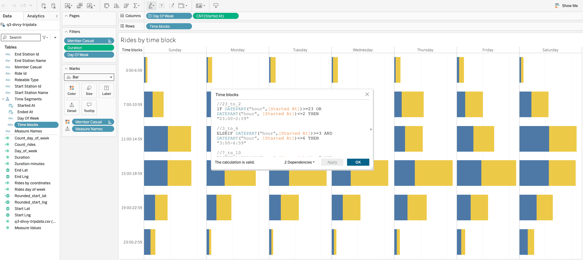Select the Time blocks field in Data pane

point(36,125)
